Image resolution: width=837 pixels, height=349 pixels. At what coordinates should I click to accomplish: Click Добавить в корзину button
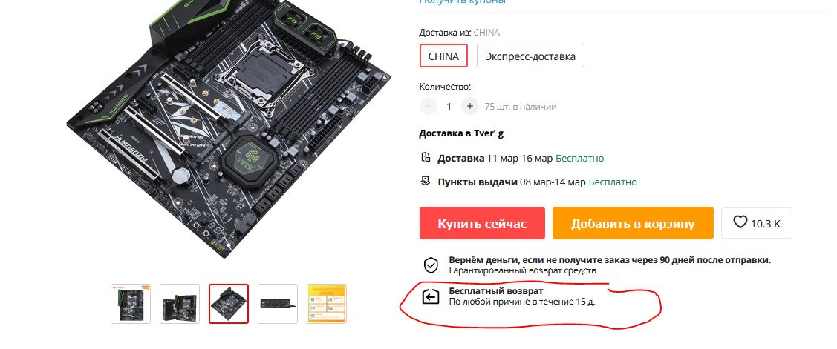(x=633, y=223)
